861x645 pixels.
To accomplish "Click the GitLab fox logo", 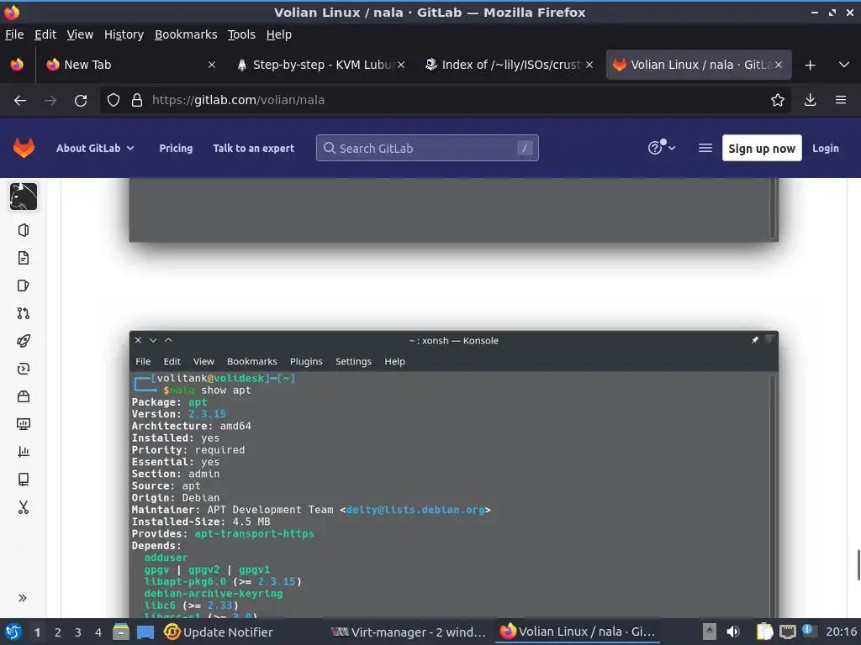I will [x=24, y=148].
